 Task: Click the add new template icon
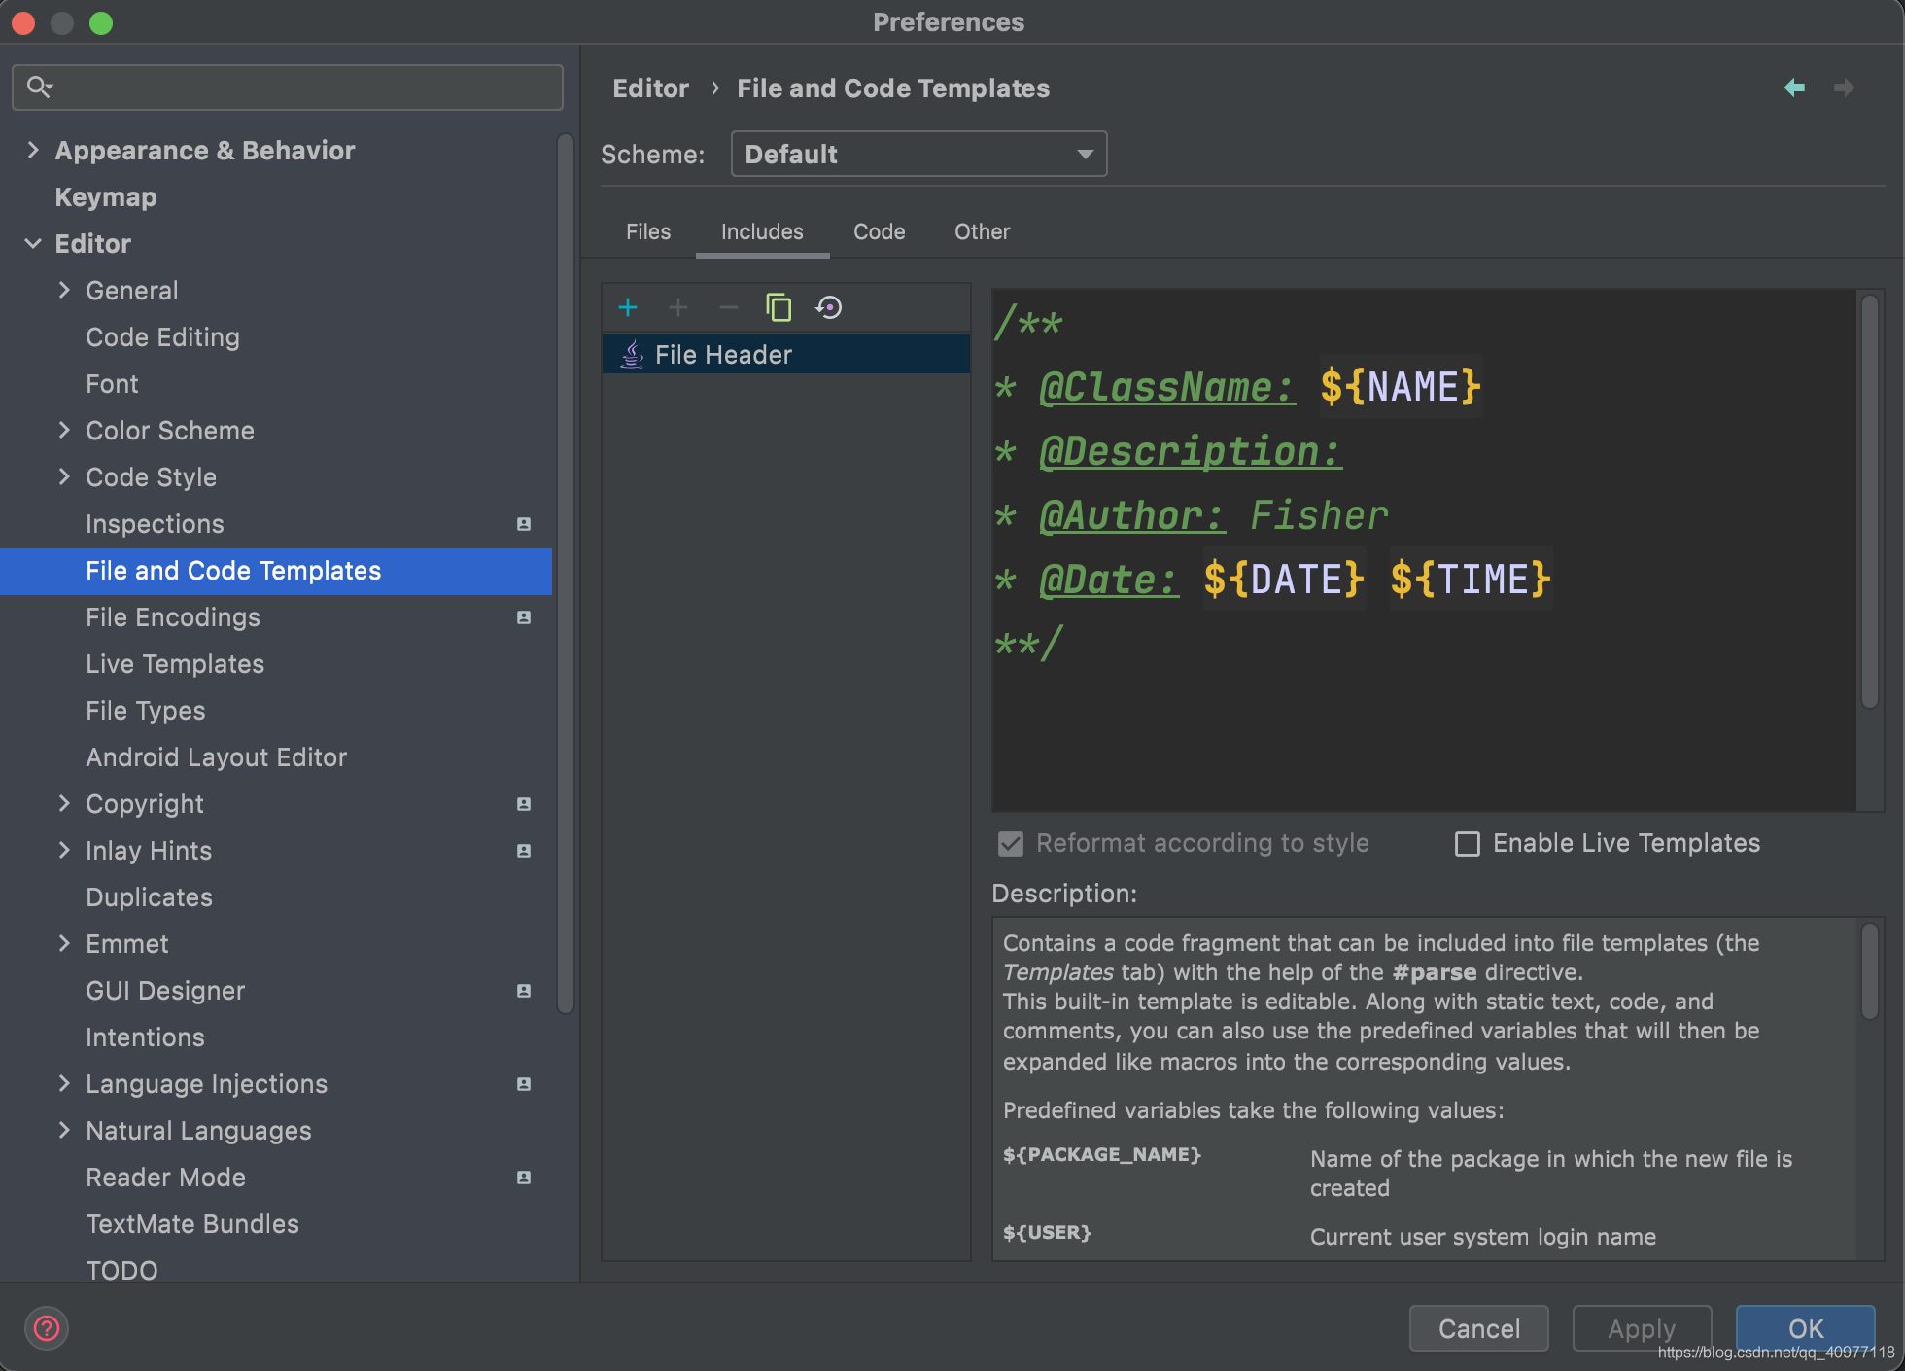coord(626,307)
